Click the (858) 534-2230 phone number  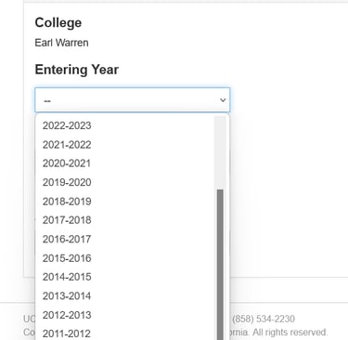point(264,319)
